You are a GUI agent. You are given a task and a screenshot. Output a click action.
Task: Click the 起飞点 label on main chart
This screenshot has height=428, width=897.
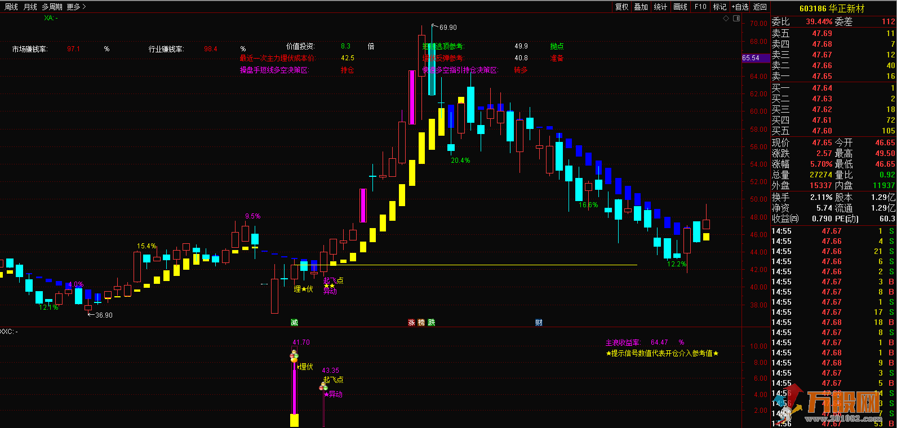(x=333, y=280)
